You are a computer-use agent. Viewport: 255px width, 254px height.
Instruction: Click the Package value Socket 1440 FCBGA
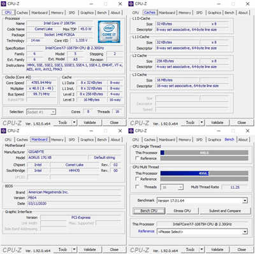59,34
